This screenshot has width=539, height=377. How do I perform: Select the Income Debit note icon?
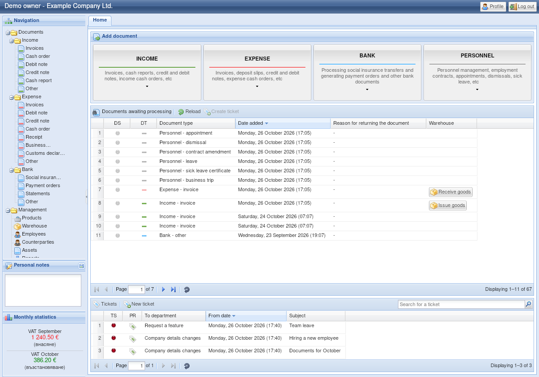pos(21,65)
